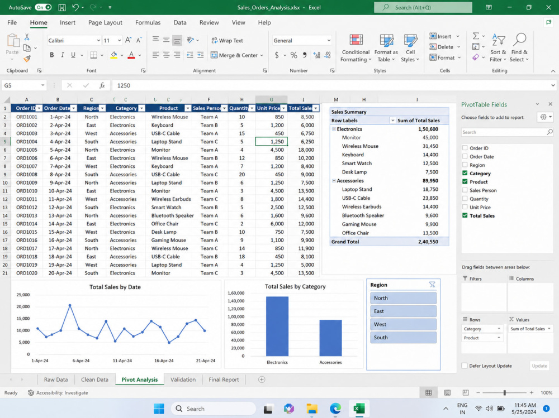Open Find & Select menu

519,48
